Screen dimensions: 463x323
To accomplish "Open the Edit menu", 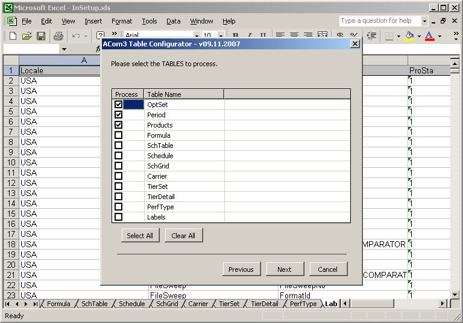I will click(x=46, y=21).
